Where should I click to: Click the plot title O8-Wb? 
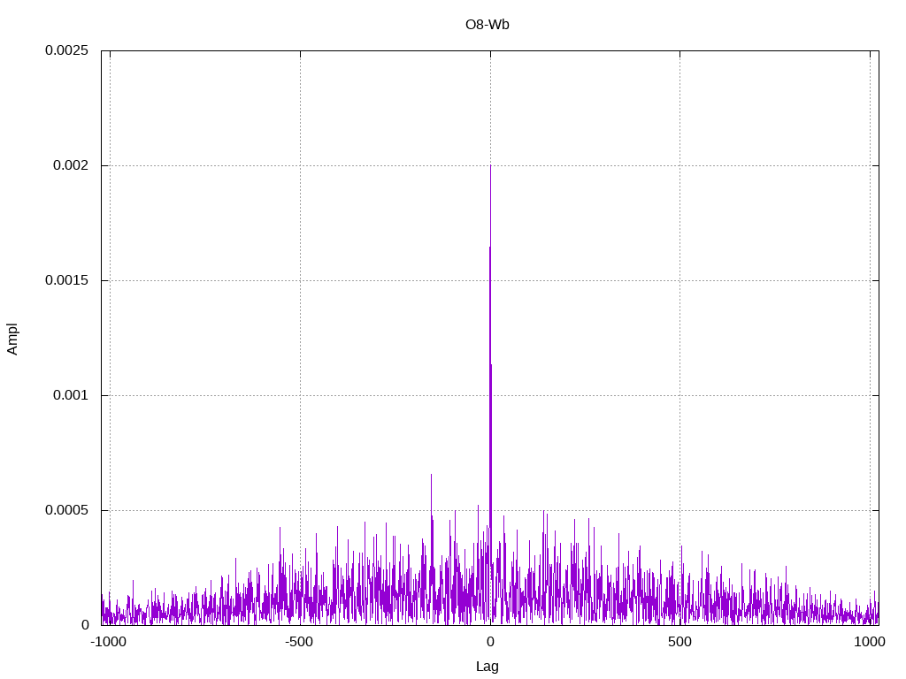coord(488,25)
